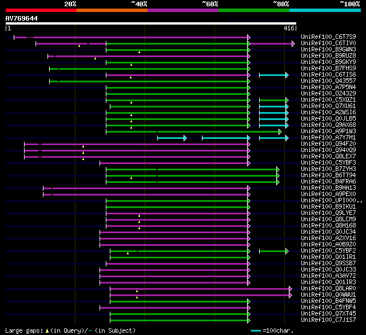Viewport: 366px width, 335px height.
Task: Open hit UniRef100_C6TIV0
Action: click(328, 43)
